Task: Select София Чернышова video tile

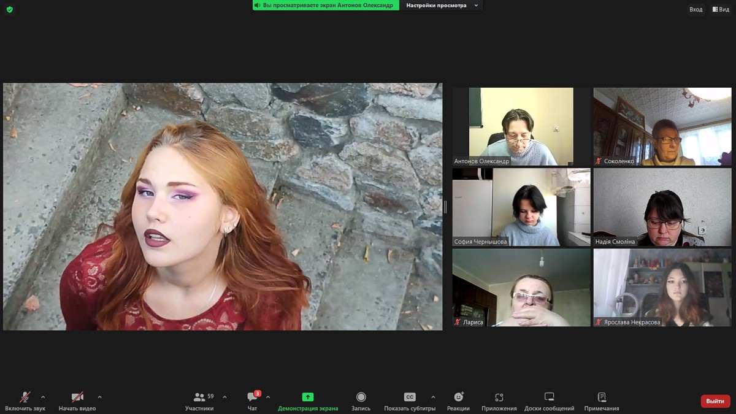Action: click(x=521, y=207)
